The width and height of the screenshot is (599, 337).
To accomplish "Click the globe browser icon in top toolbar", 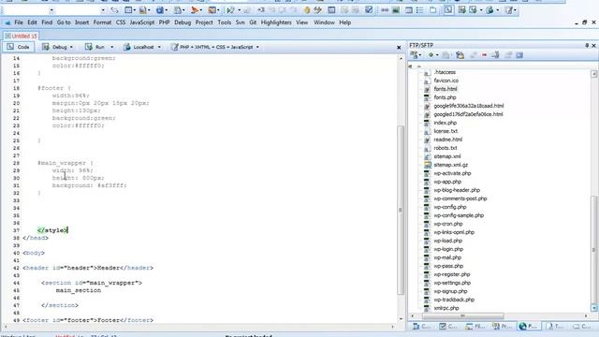I will tap(160, 10).
